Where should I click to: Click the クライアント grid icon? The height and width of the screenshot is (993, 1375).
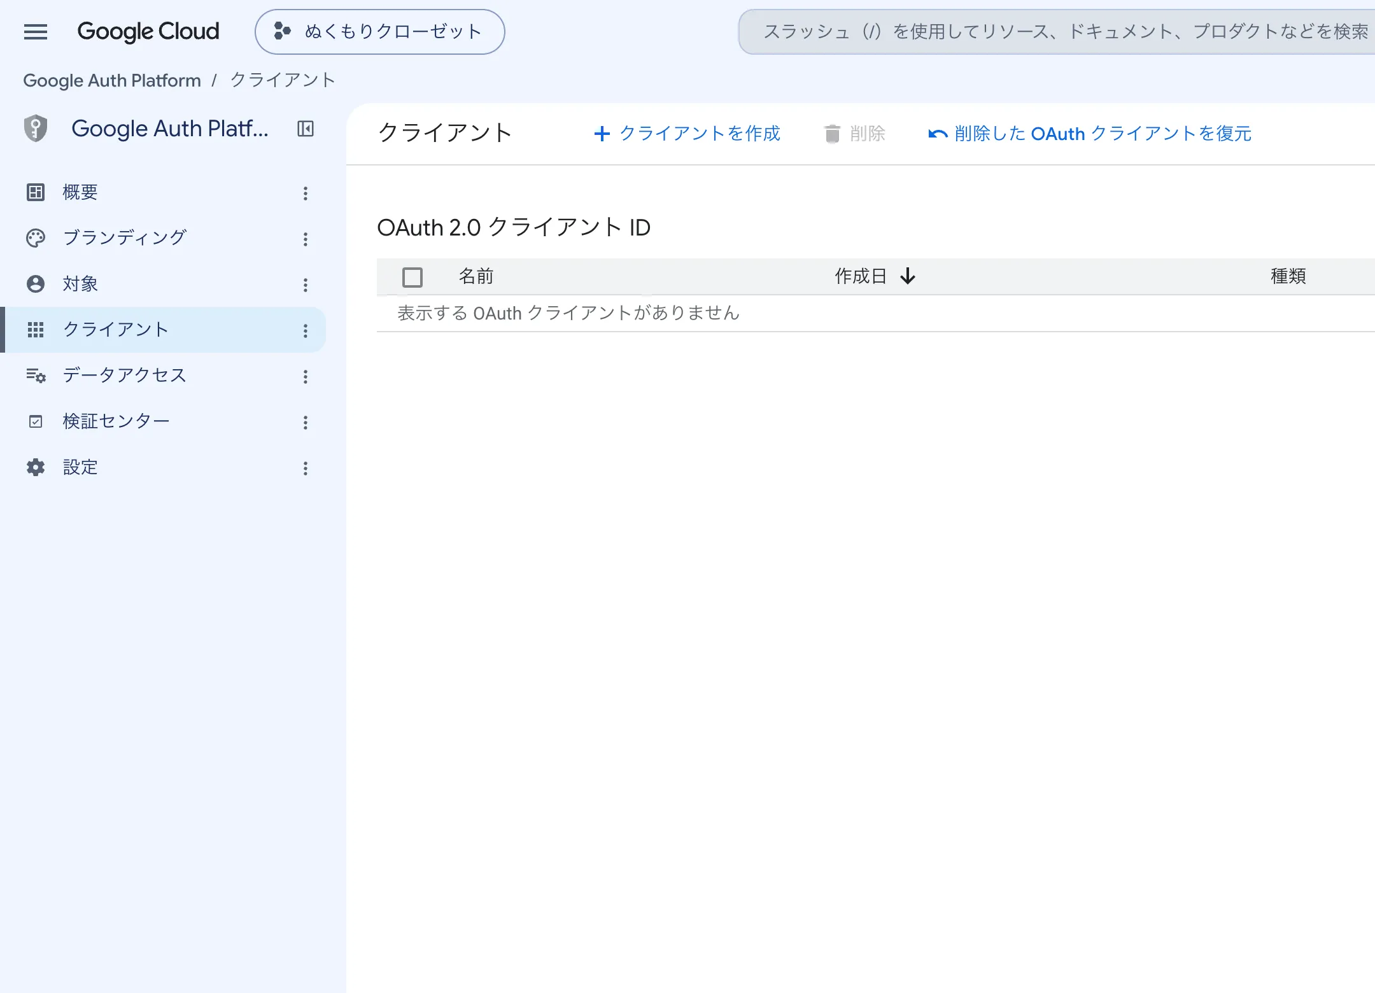click(x=36, y=330)
